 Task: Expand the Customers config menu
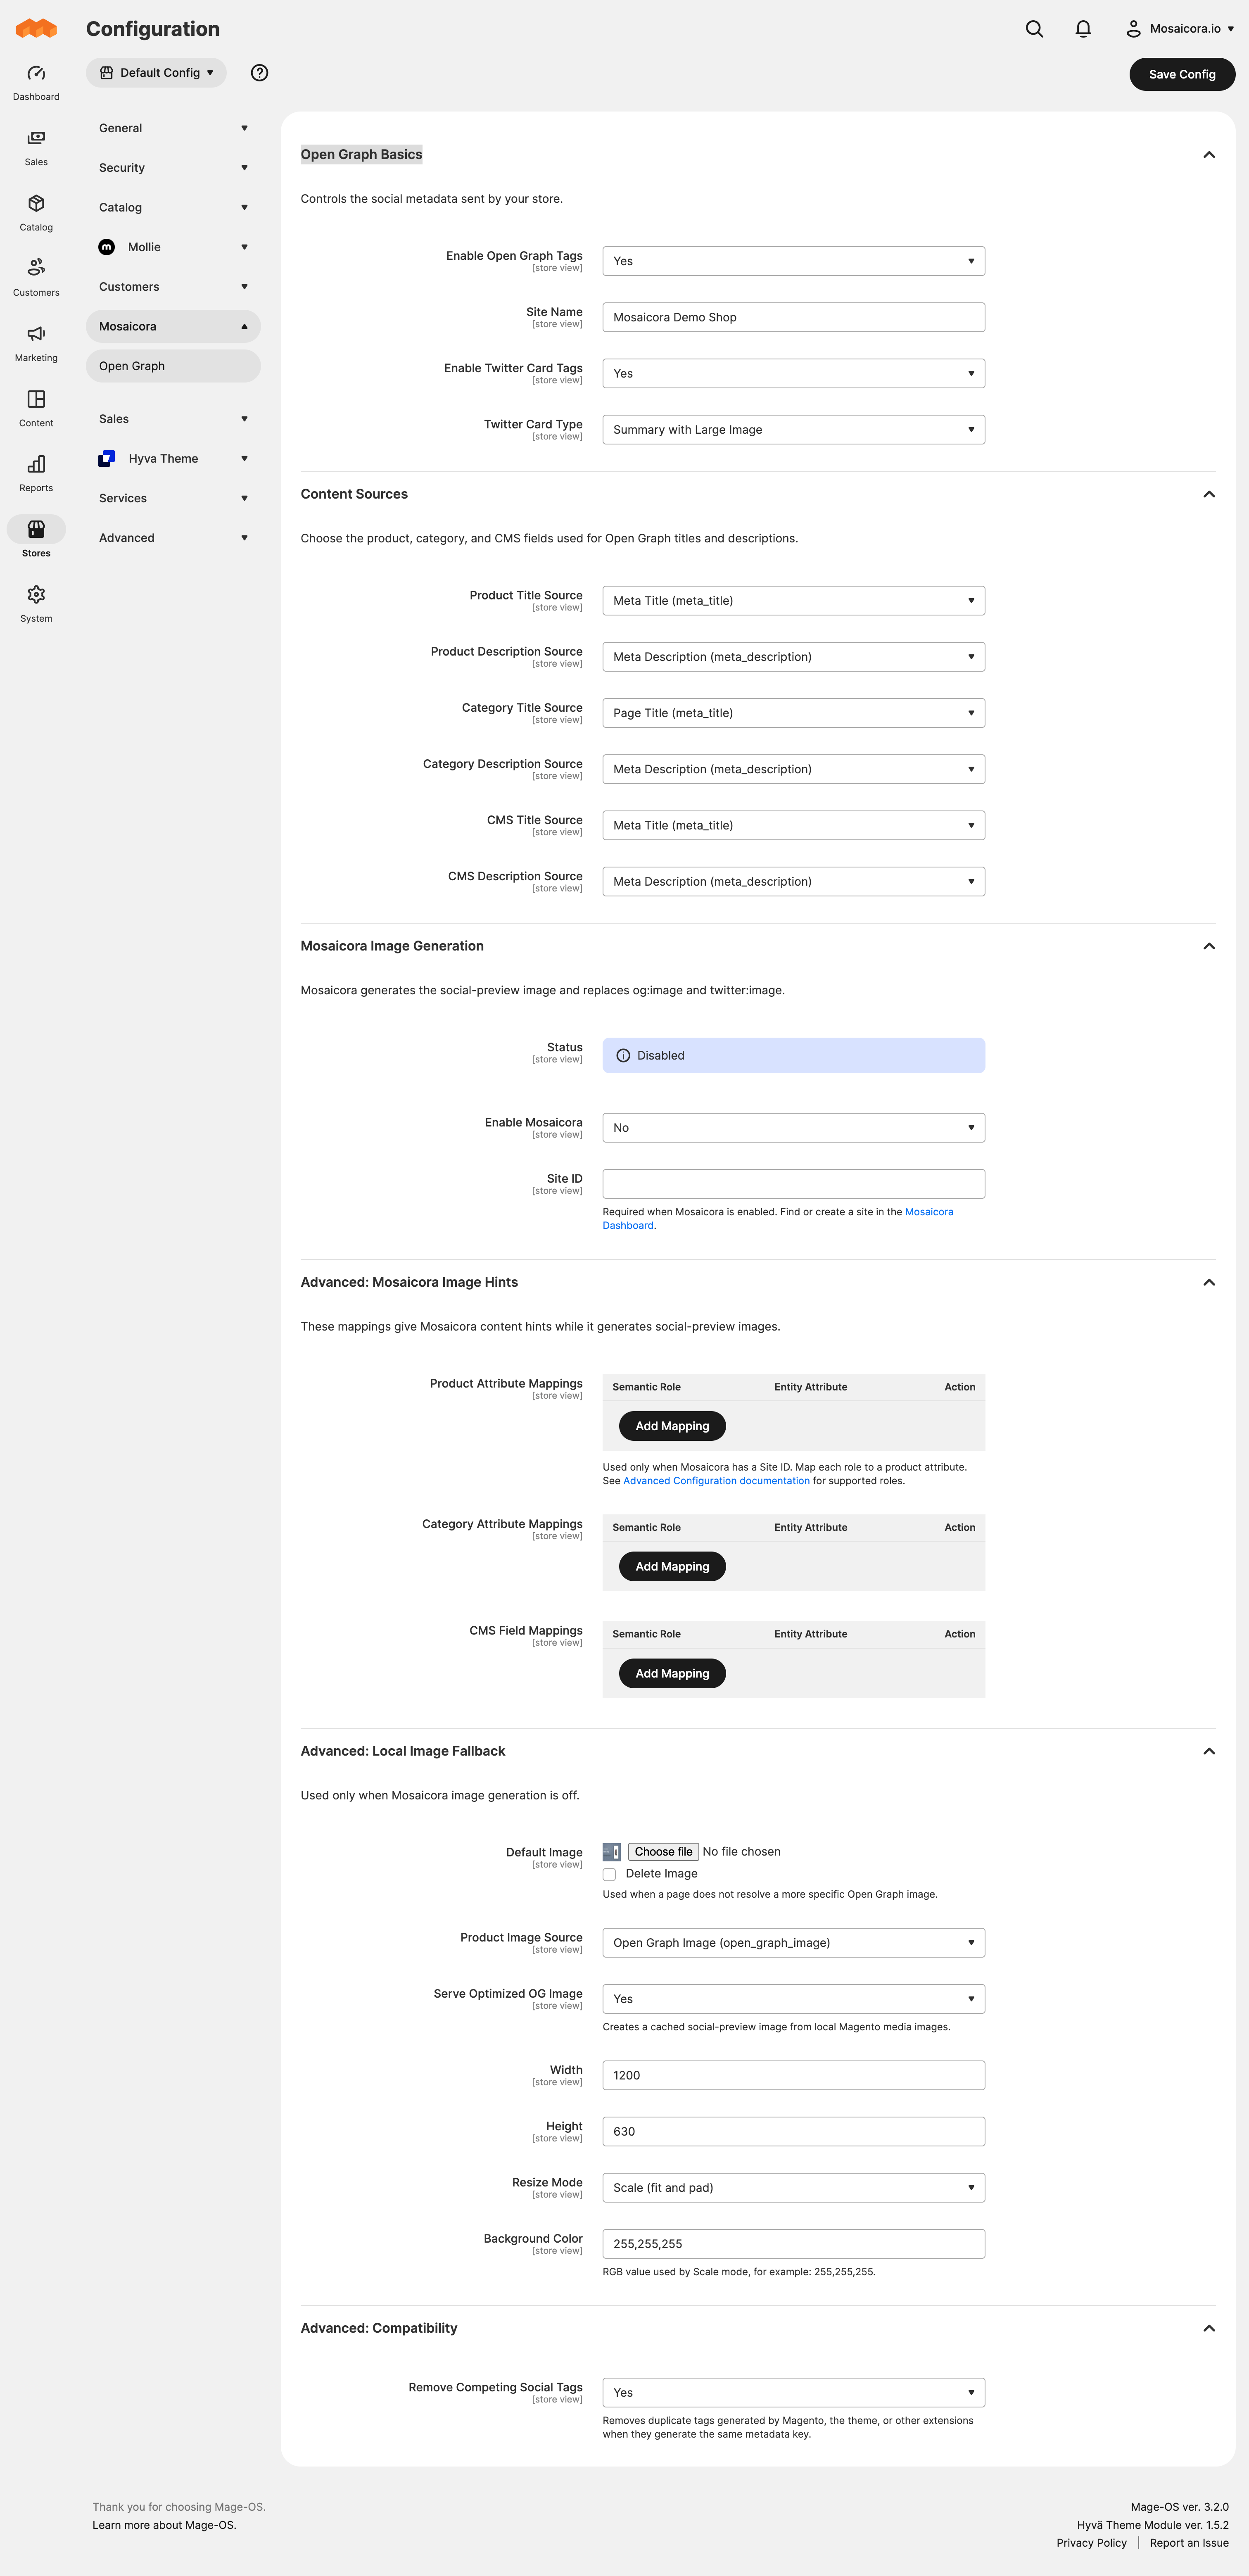[x=173, y=287]
